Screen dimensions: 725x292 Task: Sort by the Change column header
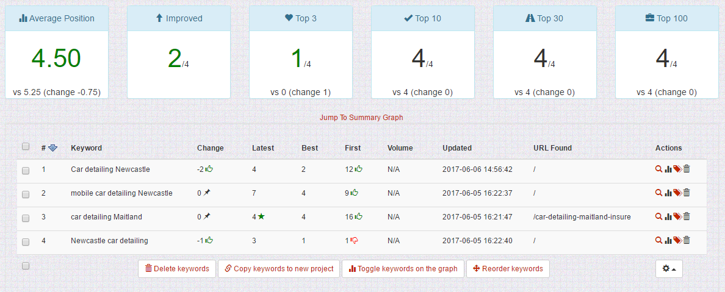pos(211,148)
